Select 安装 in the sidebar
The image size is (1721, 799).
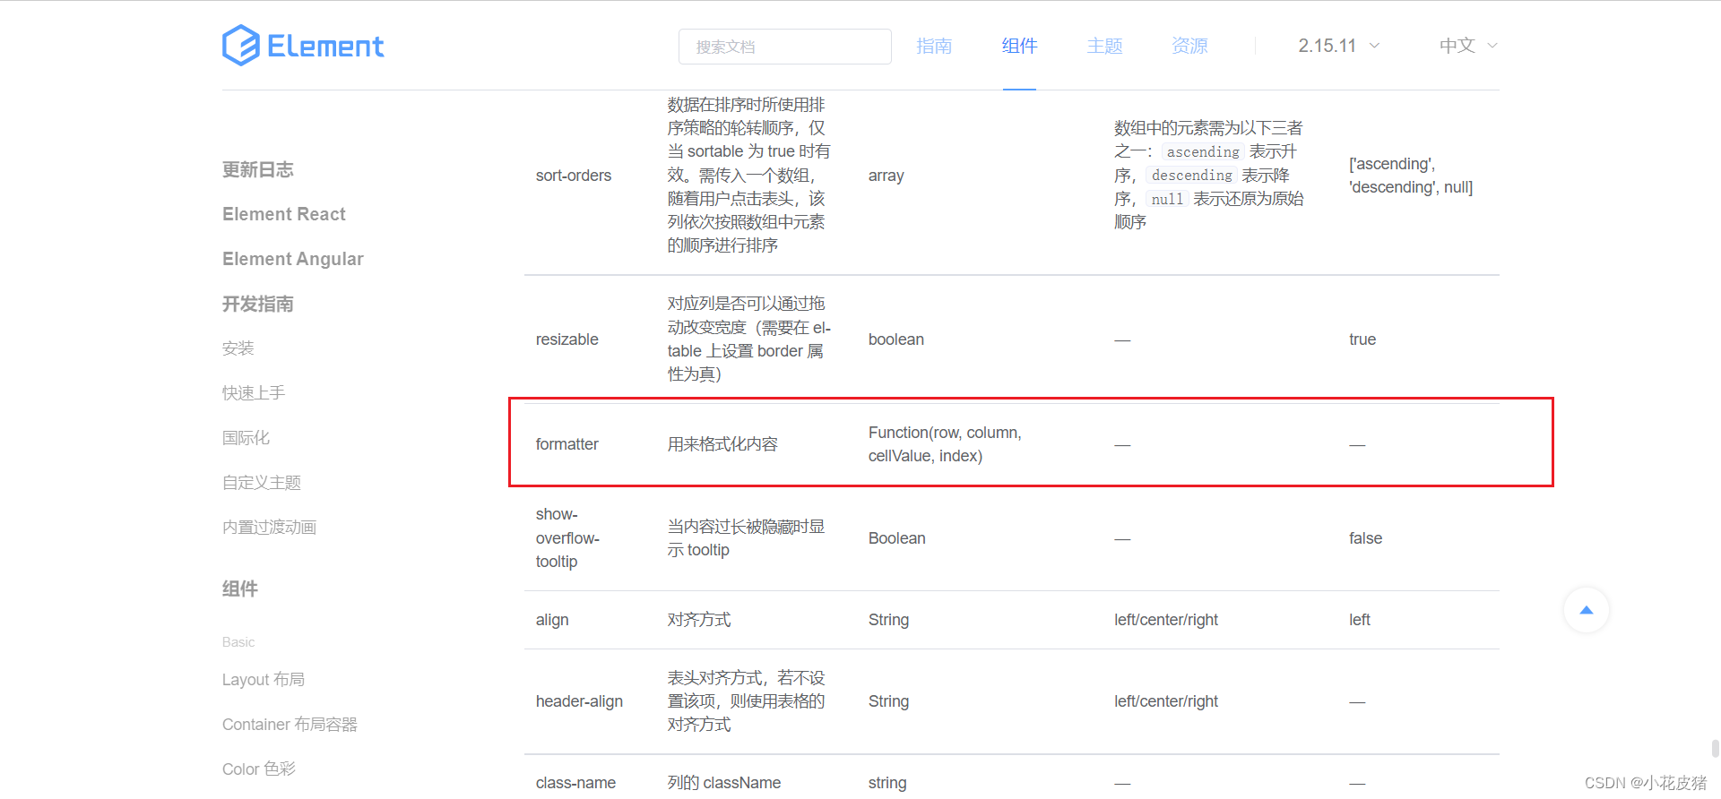[x=238, y=348]
